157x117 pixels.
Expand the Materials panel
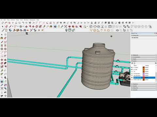pos(144,55)
